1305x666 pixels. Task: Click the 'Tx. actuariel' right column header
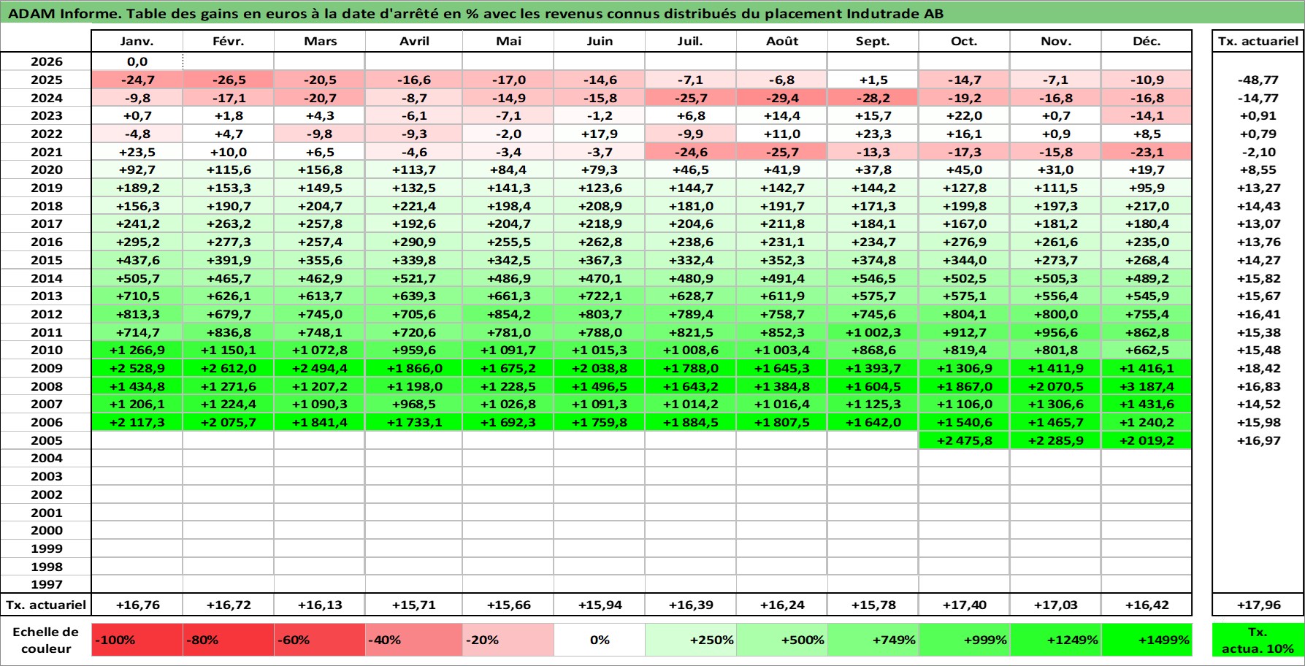click(1258, 42)
